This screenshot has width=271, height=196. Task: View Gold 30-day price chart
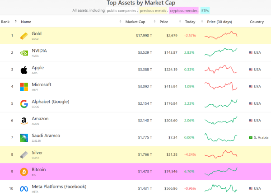221,35
